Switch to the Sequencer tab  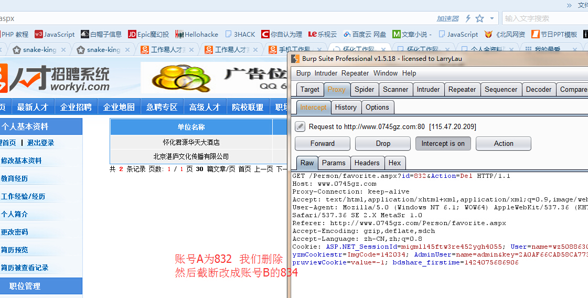click(x=500, y=89)
